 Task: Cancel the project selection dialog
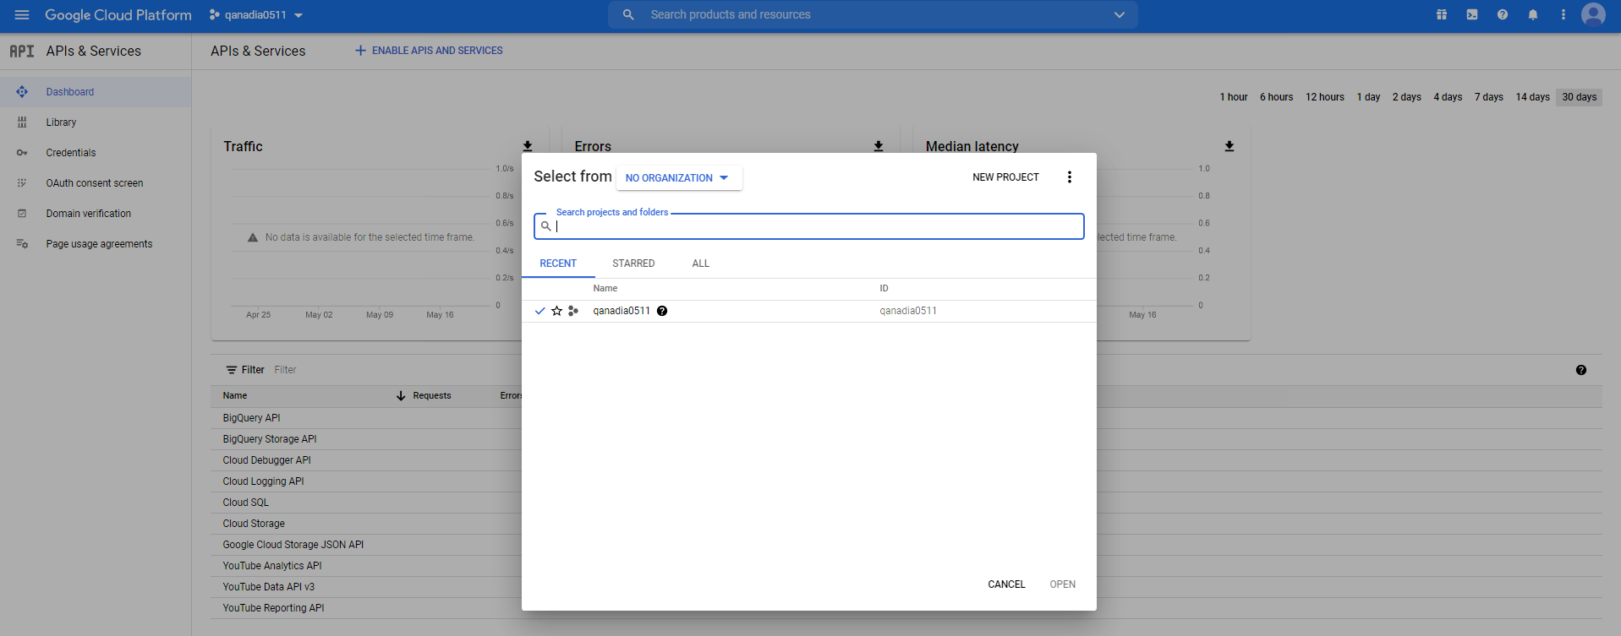point(1006,584)
